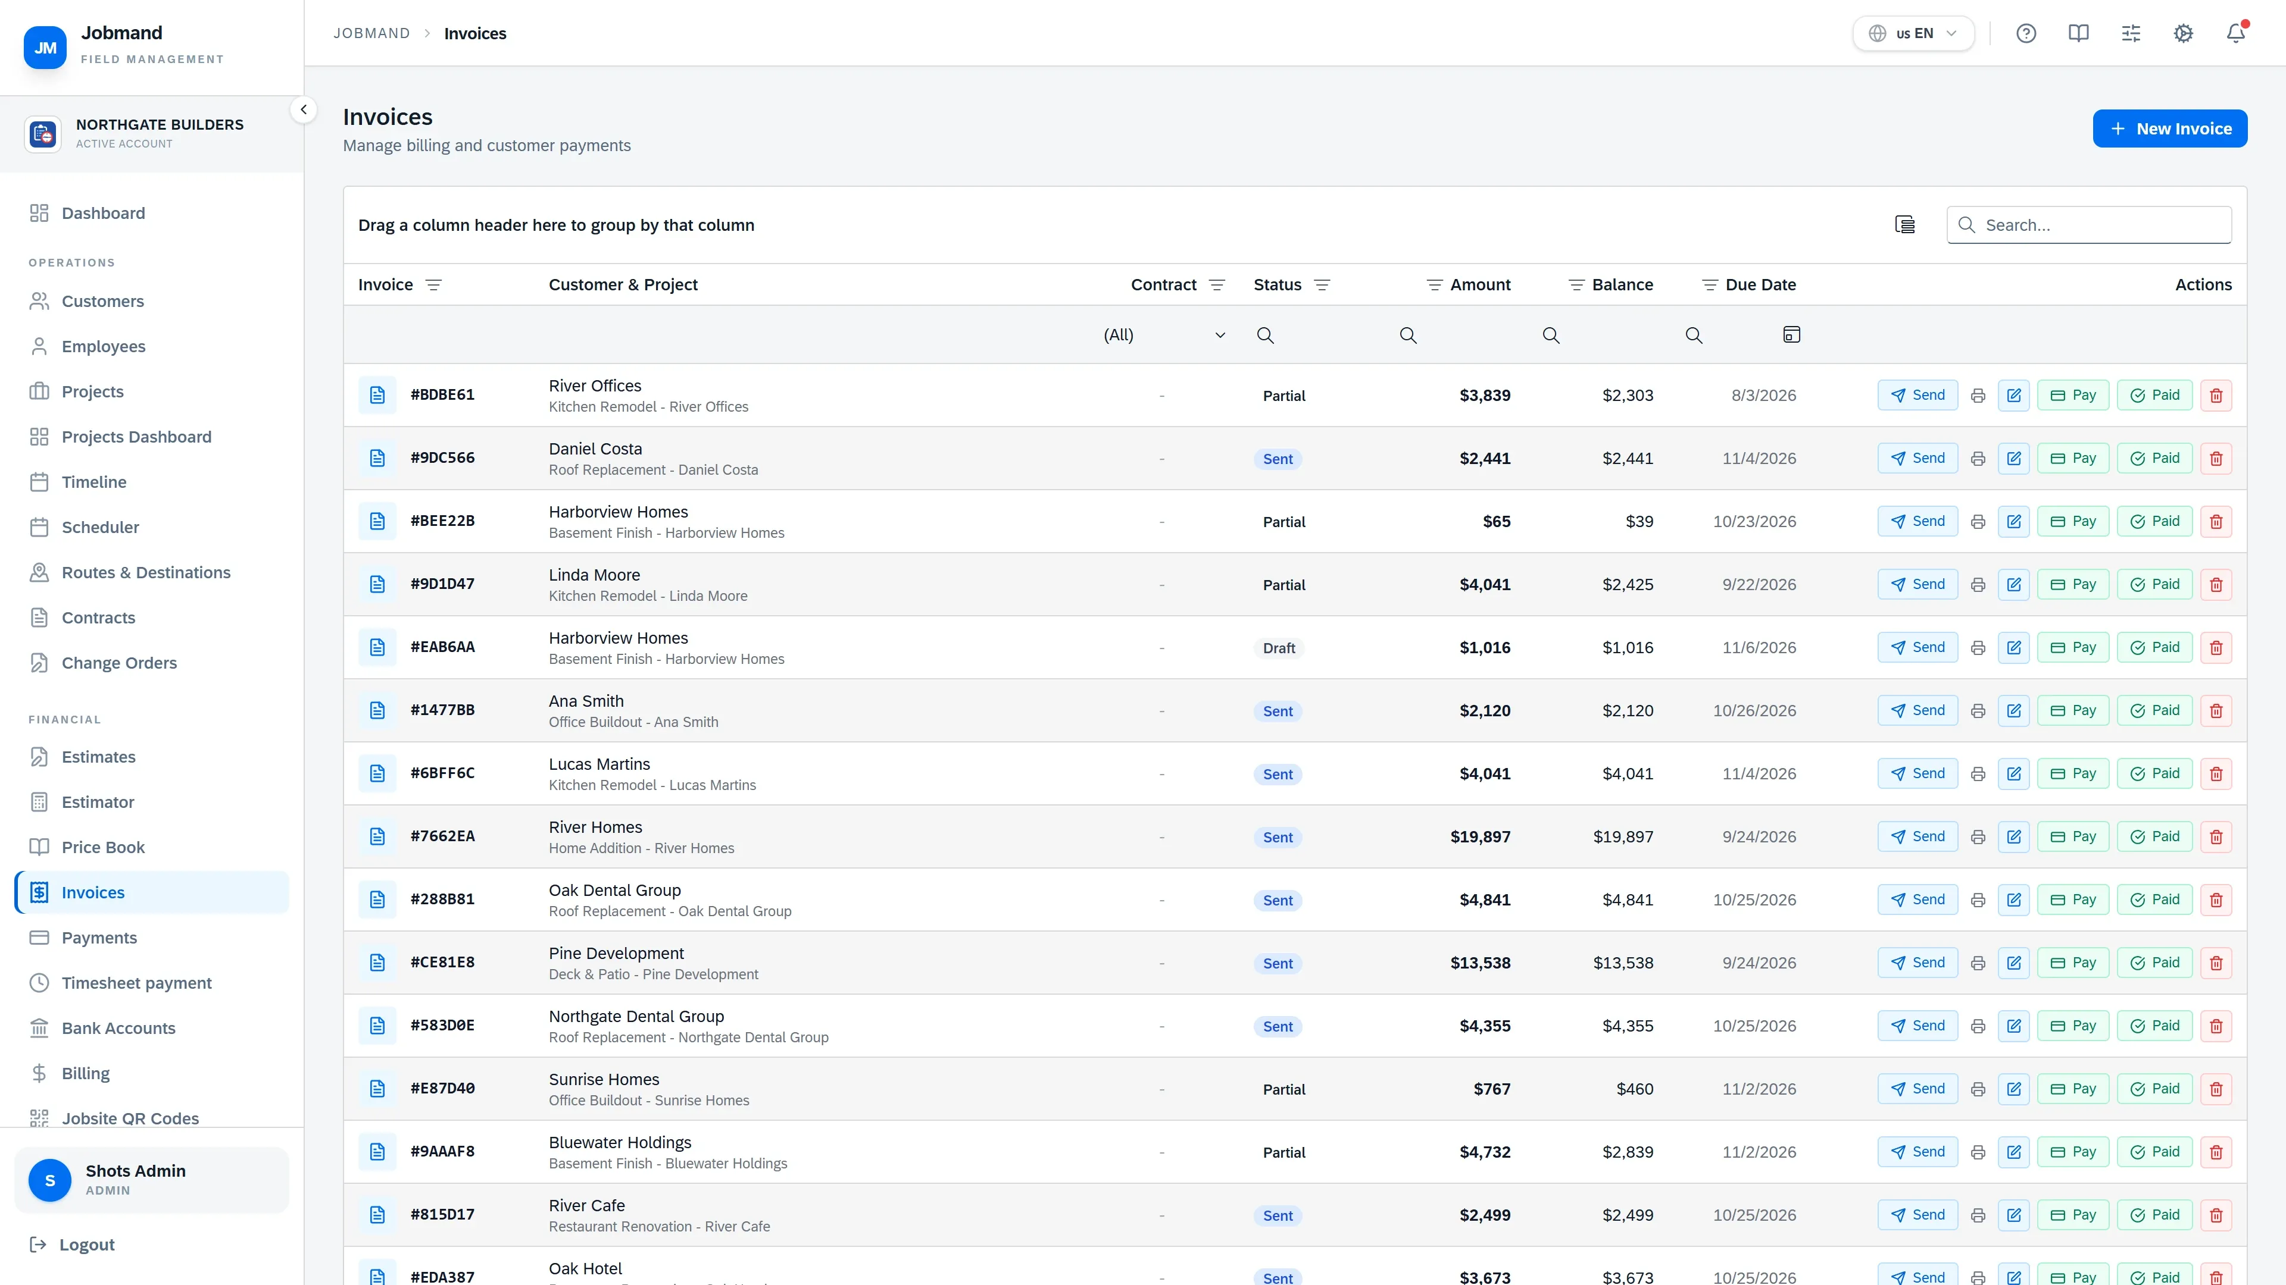This screenshot has width=2286, height=1285.
Task: Click the Balance filter row search icon
Action: tap(1551, 335)
